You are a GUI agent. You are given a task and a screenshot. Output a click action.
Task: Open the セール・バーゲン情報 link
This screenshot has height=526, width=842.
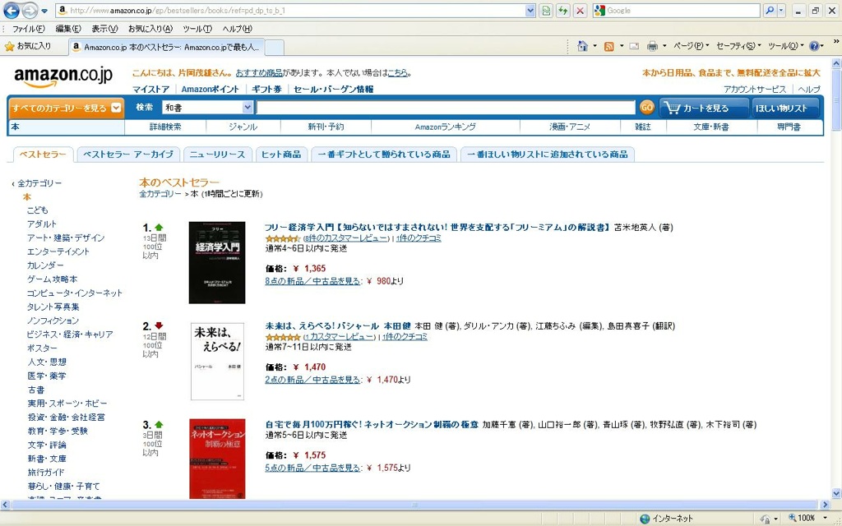coord(334,90)
